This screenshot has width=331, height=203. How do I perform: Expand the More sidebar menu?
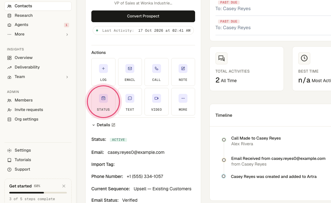pos(38,34)
